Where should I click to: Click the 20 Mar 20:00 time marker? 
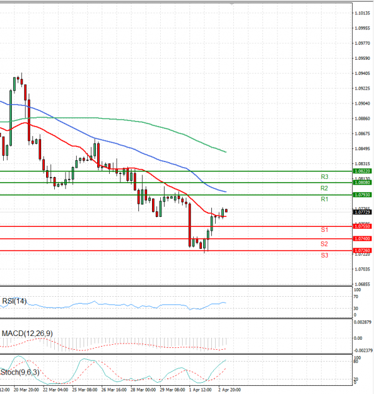(26, 390)
